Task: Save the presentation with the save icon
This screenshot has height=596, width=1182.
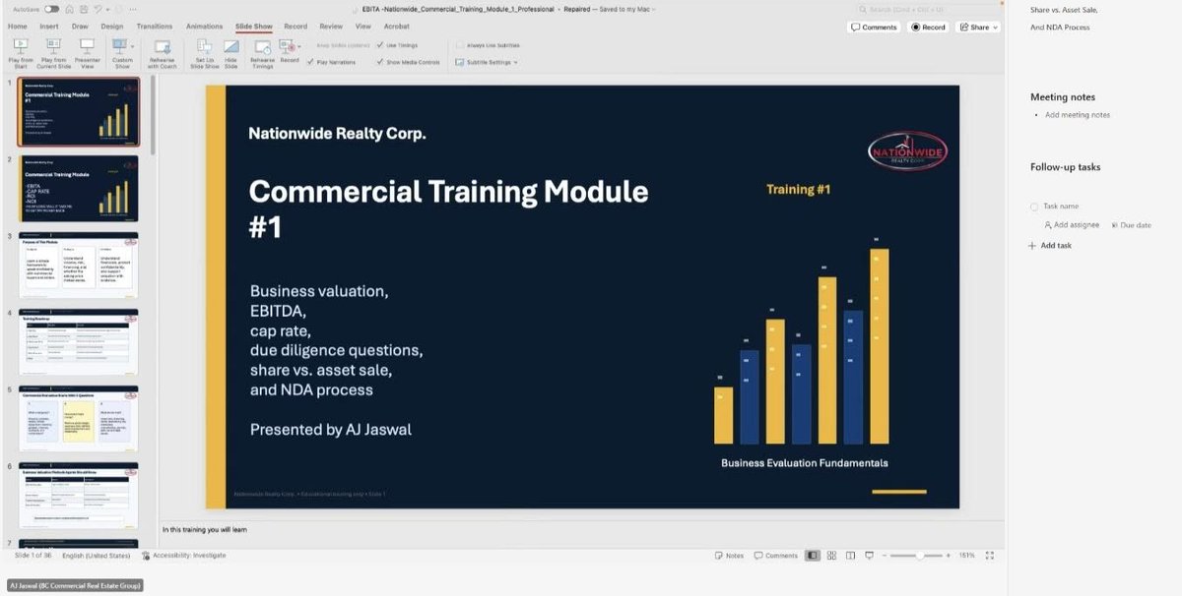Action: pos(84,9)
